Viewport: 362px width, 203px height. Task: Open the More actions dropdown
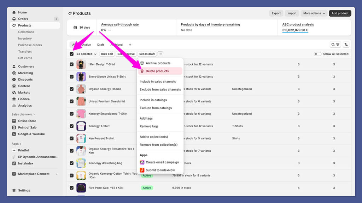click(x=314, y=13)
